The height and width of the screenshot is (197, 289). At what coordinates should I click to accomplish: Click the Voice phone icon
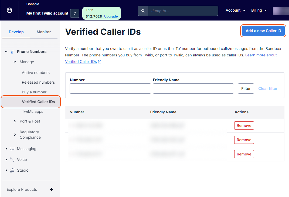point(12,159)
